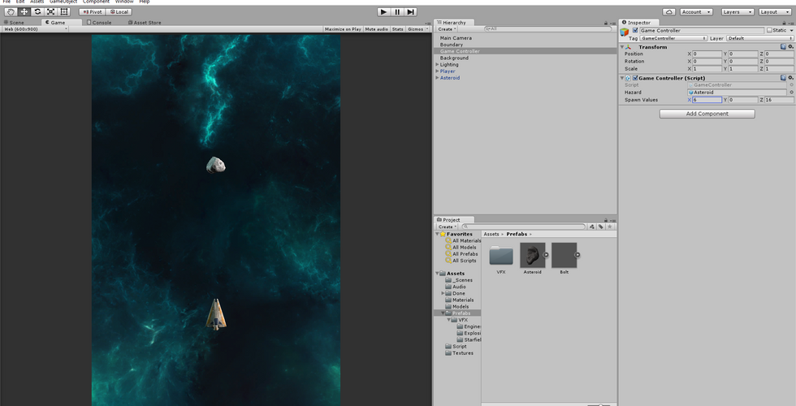This screenshot has width=796, height=406.
Task: Click the Pause button
Action: pos(397,11)
